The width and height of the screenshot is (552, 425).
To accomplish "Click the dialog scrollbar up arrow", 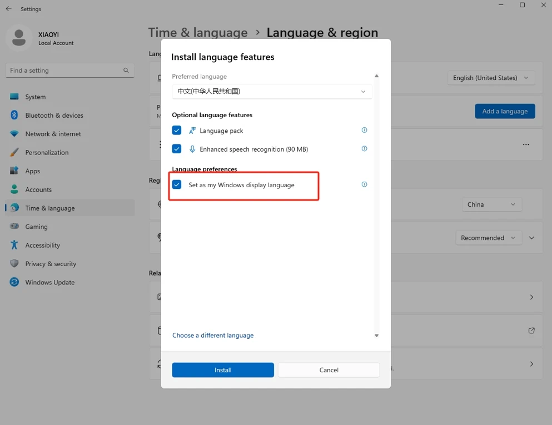I will coord(377,76).
